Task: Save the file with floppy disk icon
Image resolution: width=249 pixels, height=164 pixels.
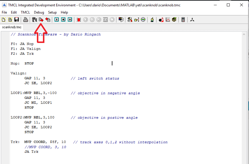Action: tap(17, 20)
